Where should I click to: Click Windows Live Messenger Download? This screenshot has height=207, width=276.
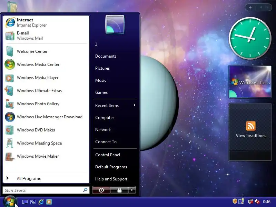[46, 117]
